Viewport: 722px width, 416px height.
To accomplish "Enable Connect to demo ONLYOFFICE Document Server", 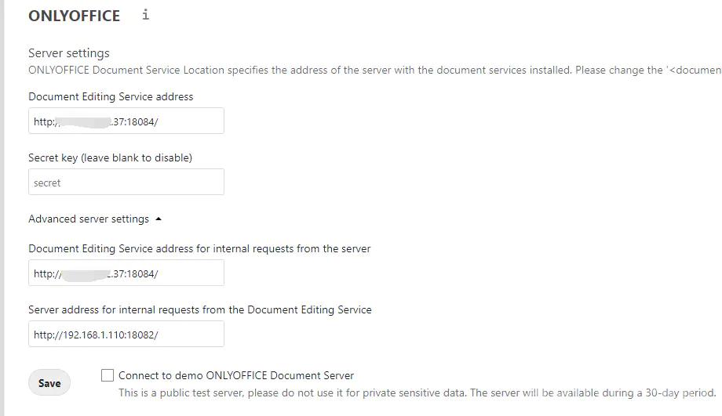I will [108, 375].
